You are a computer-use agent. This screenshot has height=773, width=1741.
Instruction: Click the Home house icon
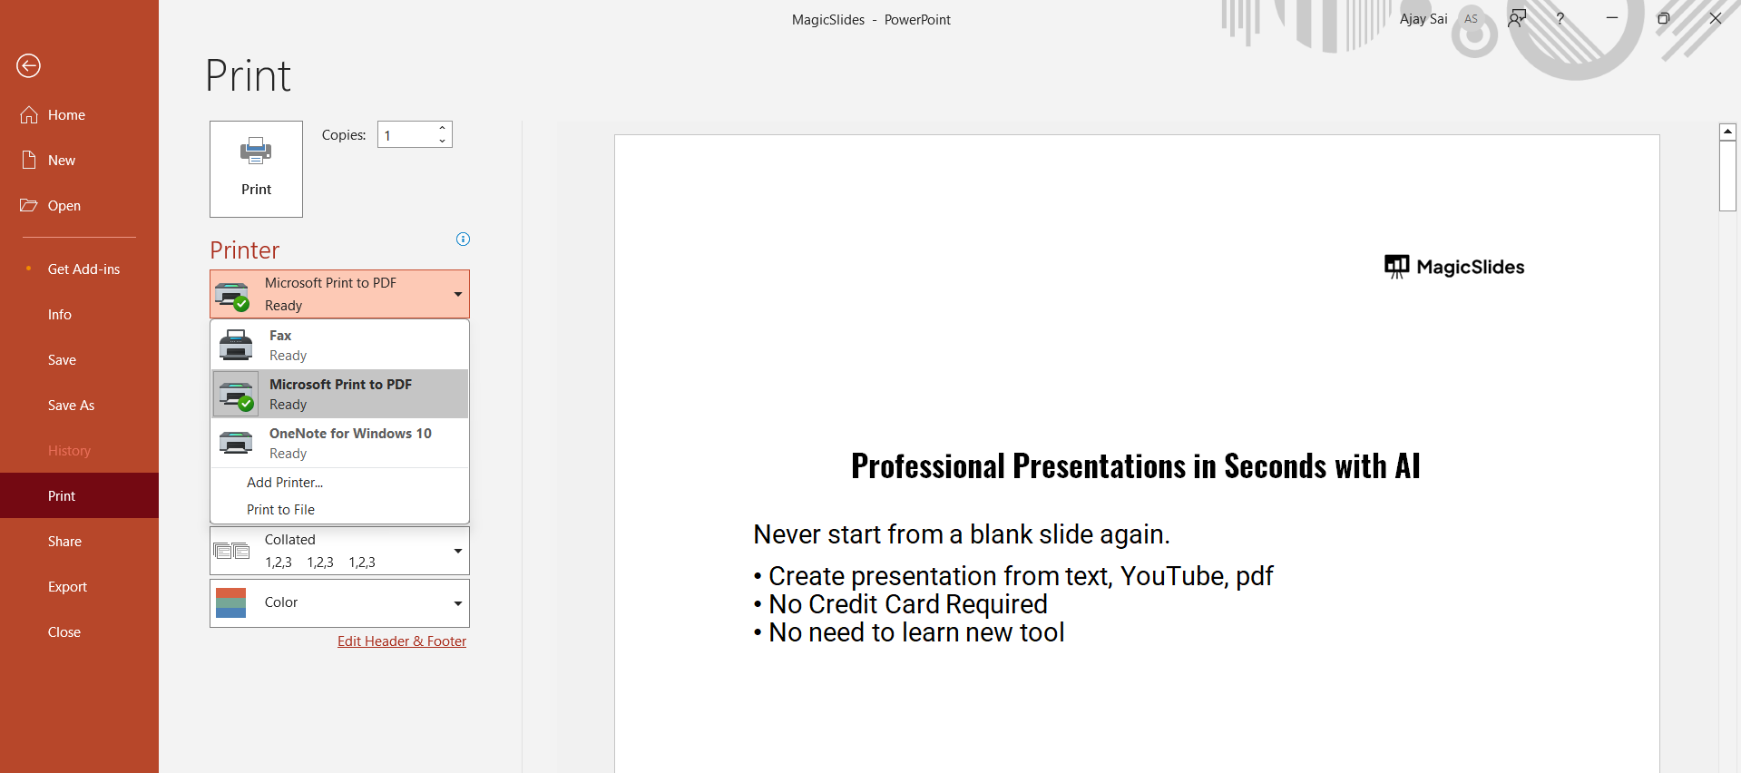[29, 114]
